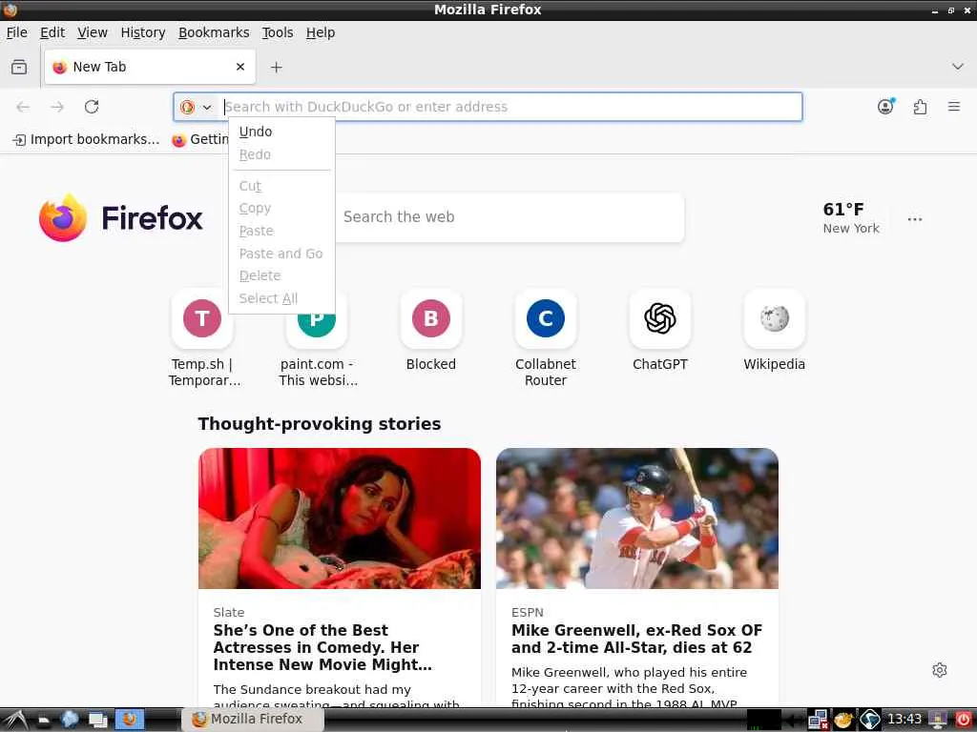977x732 pixels.
Task: Choose Redo in context menu
Action: pos(281,154)
